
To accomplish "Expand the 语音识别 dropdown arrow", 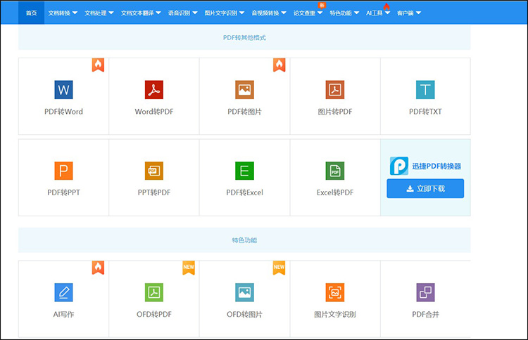I will (194, 13).
